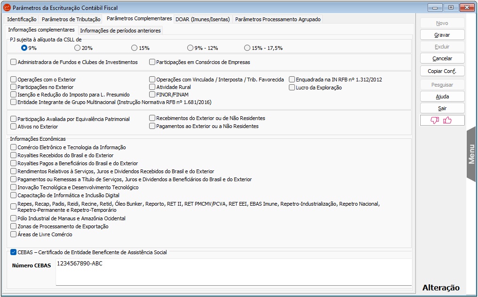Minimize the Parâmetros window
This screenshot has height=297, width=478.
(435, 8)
